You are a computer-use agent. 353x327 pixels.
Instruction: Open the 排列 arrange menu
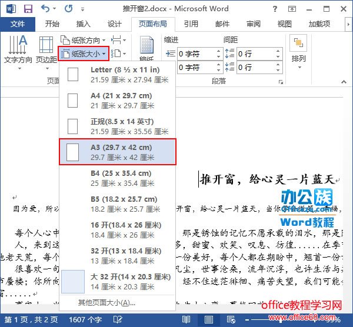click(x=298, y=52)
